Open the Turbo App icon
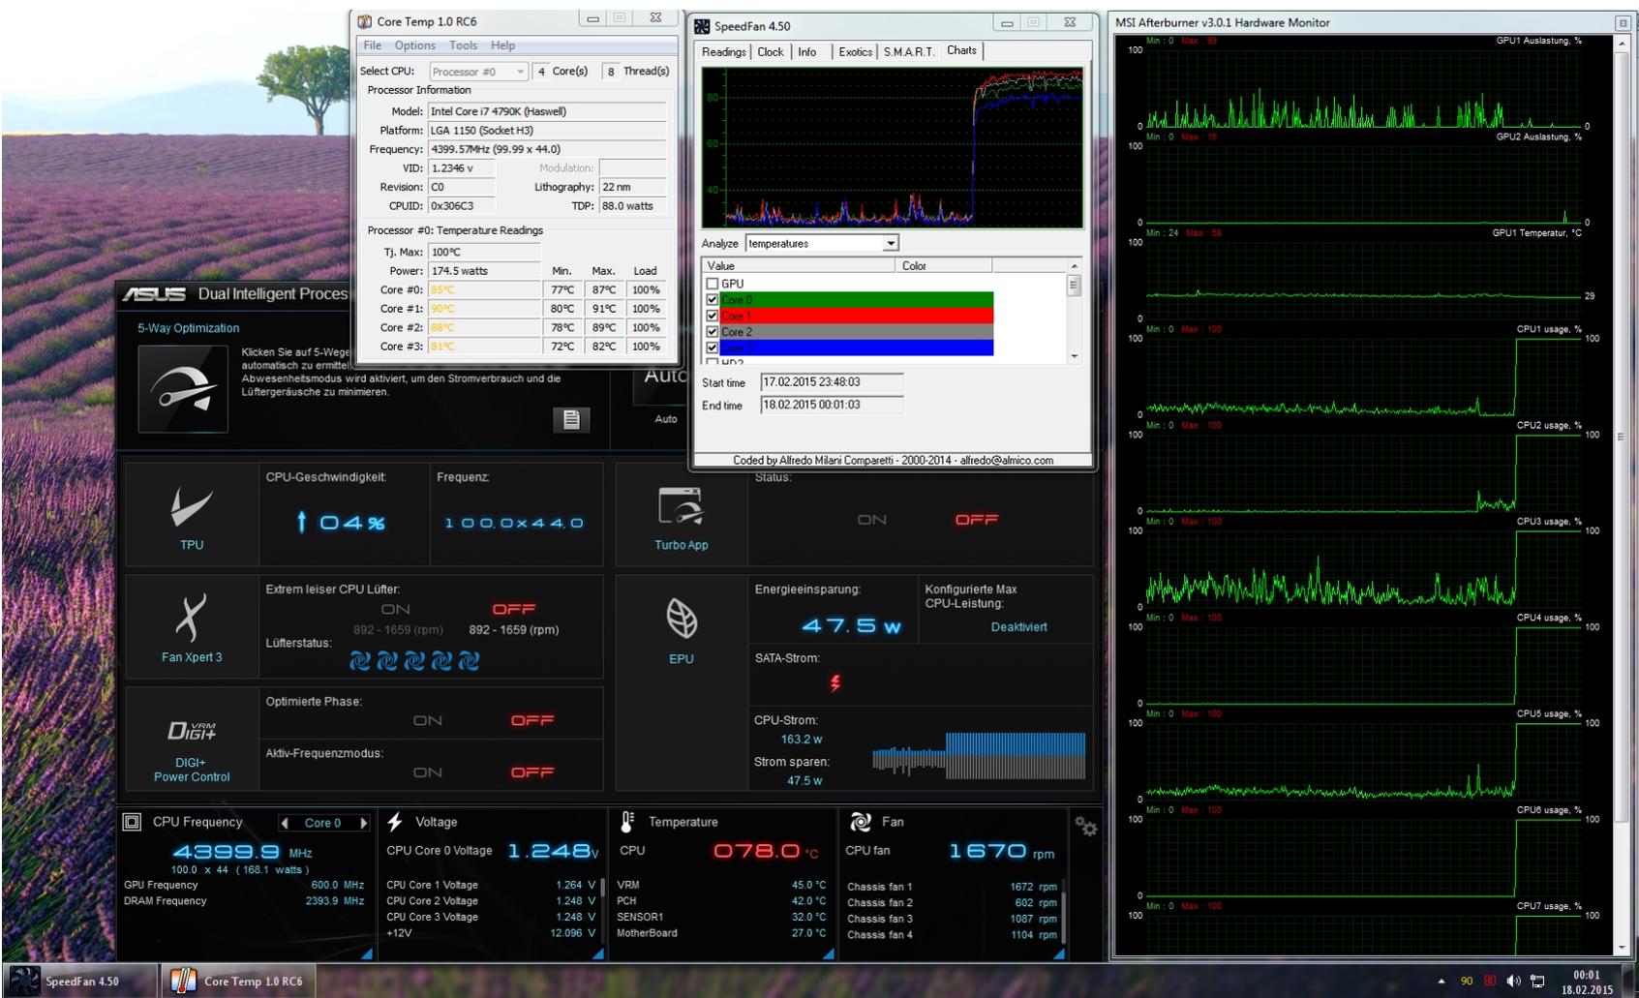This screenshot has width=1639, height=998. tap(681, 506)
